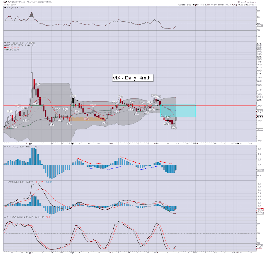Click the Low price value in header

click(x=214, y=5)
